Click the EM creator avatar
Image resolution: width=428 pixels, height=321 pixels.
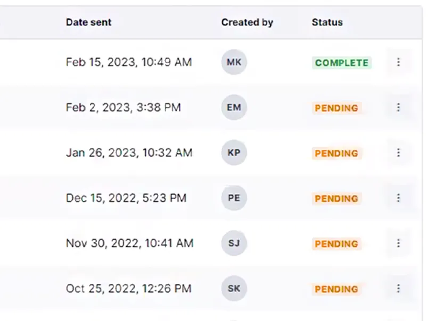coord(234,107)
